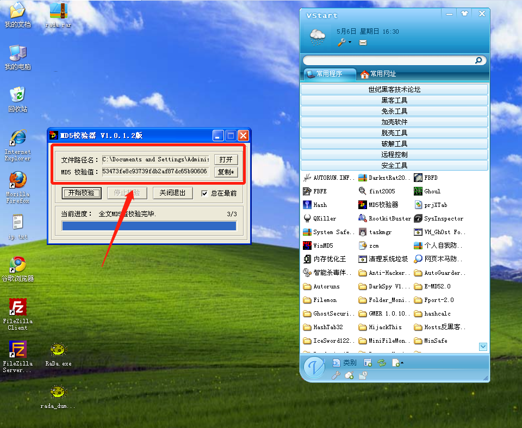Open the Mozilla Firefox desktop icon
The width and height of the screenshot is (522, 428).
[17, 187]
